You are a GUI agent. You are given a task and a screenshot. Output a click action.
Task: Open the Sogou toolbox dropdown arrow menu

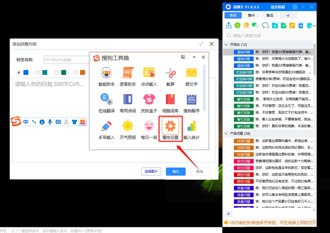pyautogui.click(x=194, y=57)
